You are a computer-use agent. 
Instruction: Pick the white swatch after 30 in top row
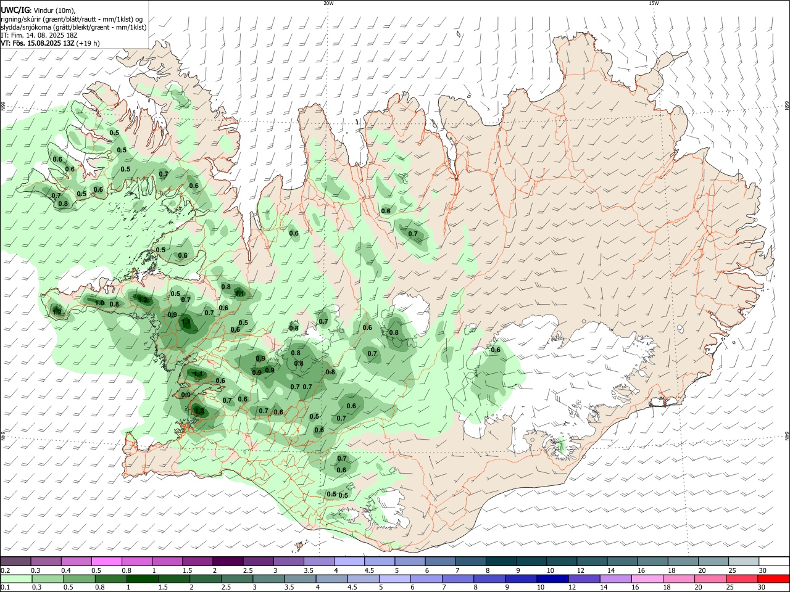pyautogui.click(x=773, y=561)
